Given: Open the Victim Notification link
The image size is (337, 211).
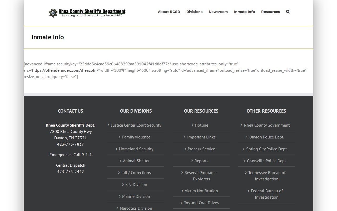Looking at the screenshot, I should click(x=201, y=191).
